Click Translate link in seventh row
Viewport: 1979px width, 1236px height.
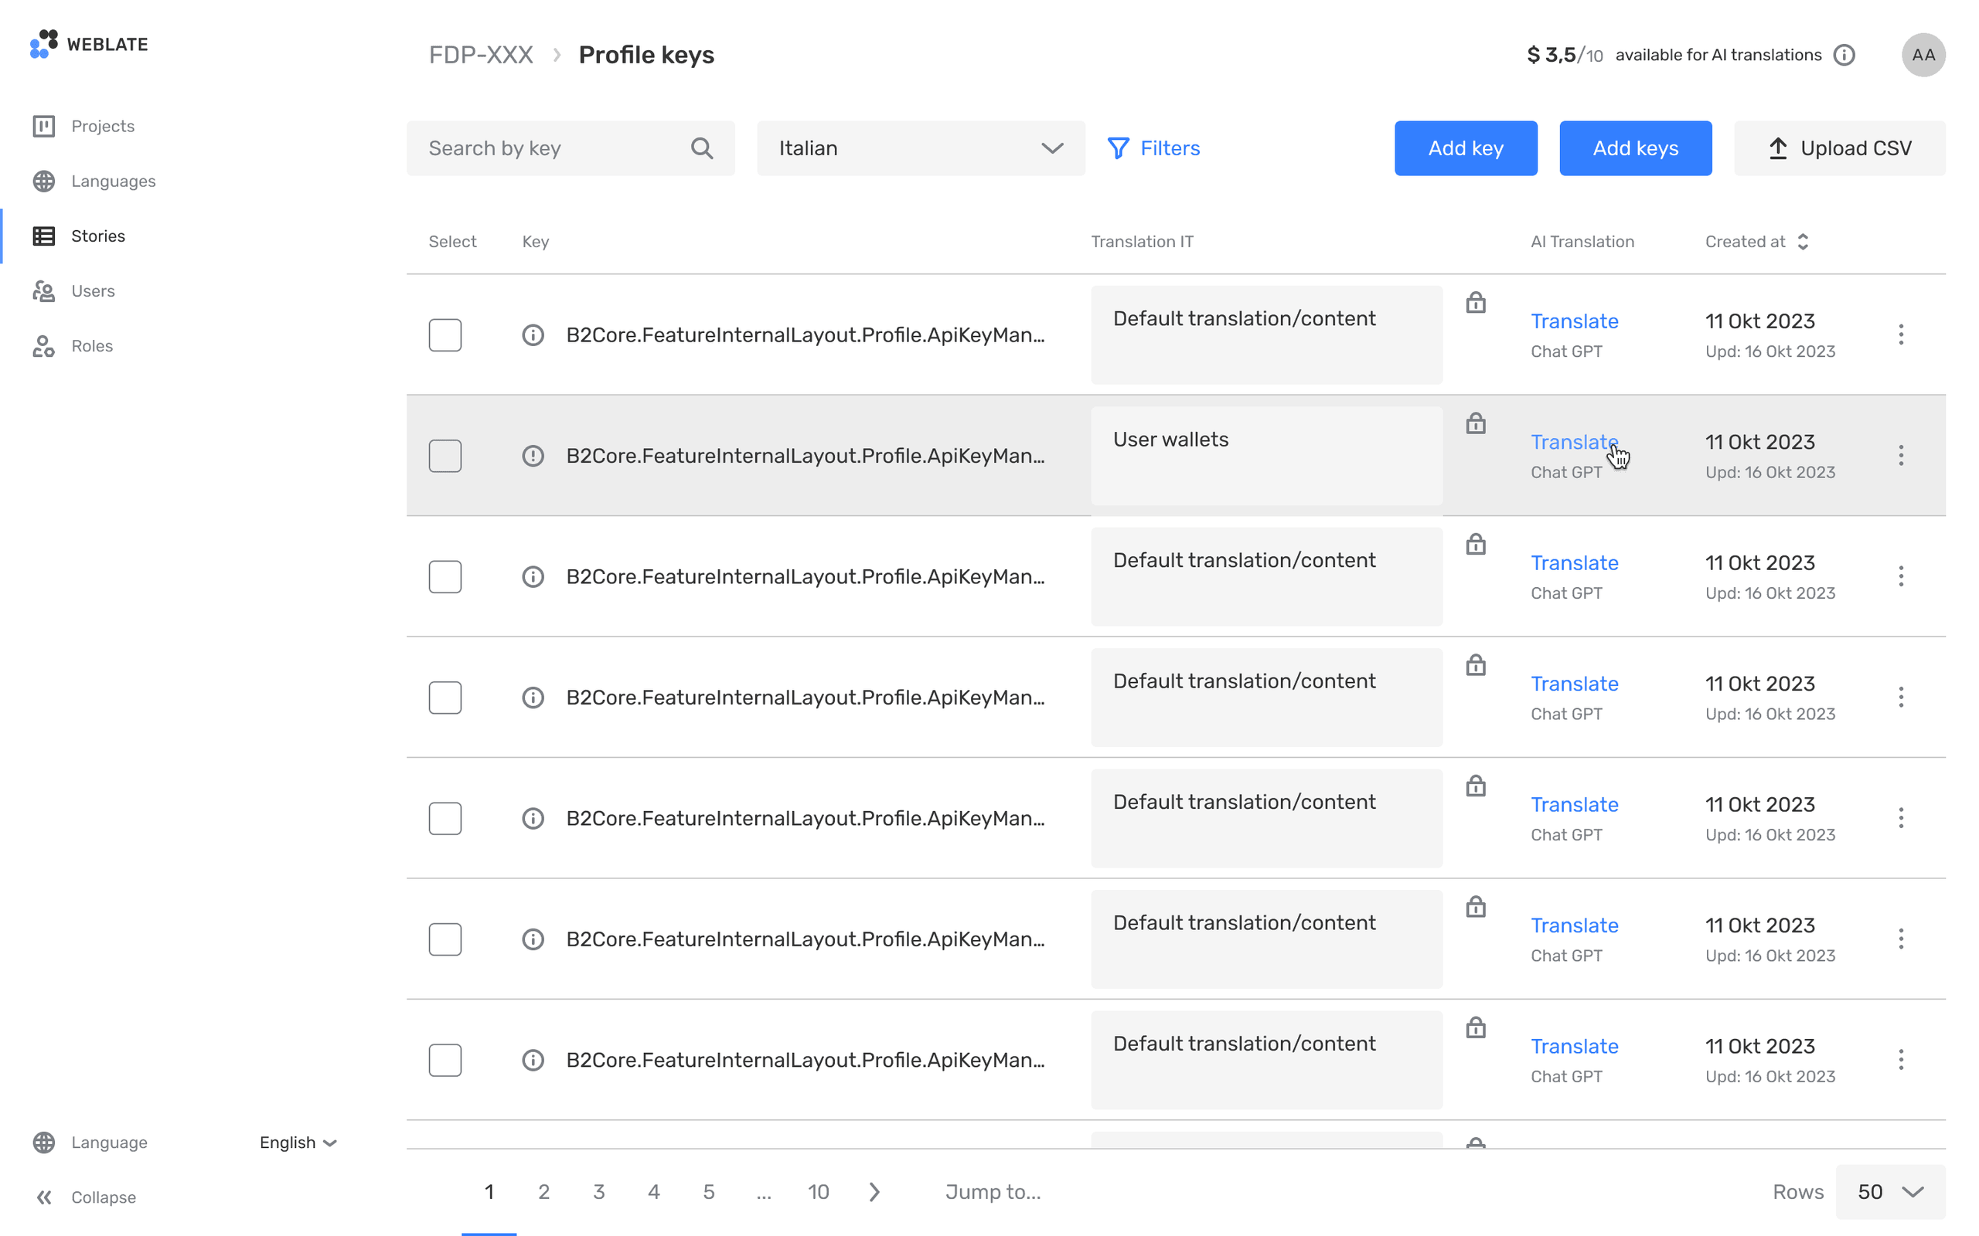pyautogui.click(x=1574, y=1045)
